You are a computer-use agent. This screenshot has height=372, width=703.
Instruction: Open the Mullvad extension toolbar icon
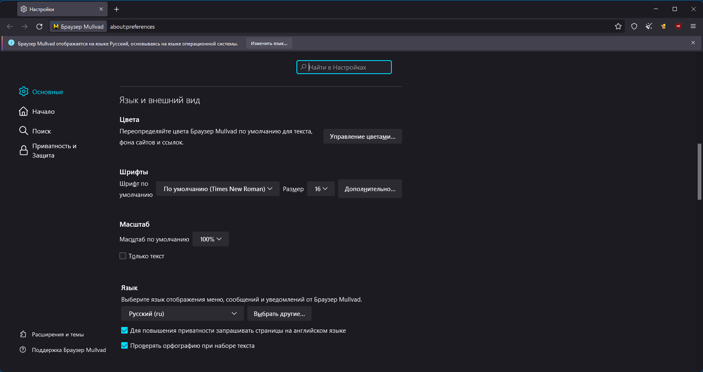click(663, 27)
